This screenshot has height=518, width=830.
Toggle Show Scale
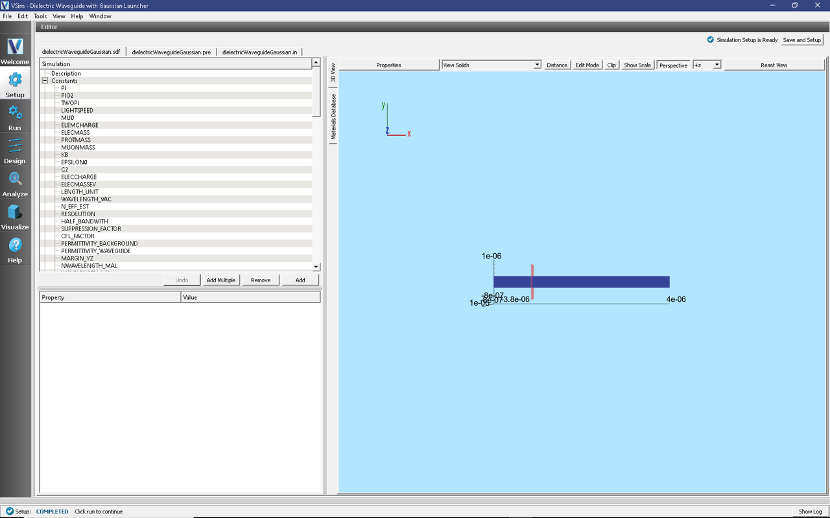[637, 65]
